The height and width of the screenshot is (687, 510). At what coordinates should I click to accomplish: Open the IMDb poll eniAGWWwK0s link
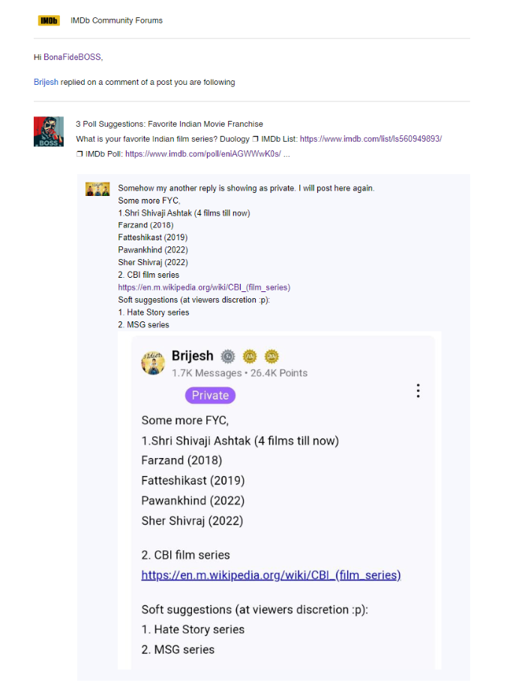coord(203,154)
